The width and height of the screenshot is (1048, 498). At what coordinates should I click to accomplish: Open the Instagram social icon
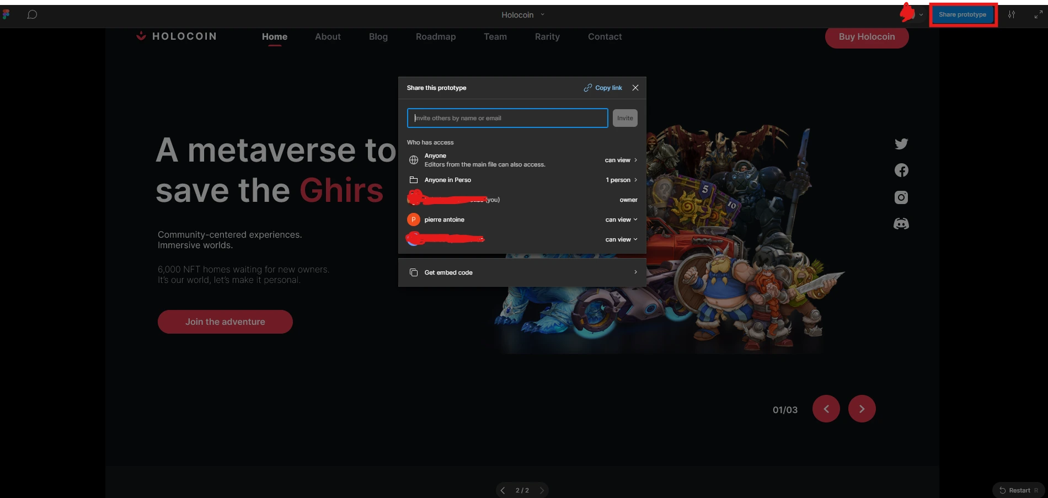[901, 197]
